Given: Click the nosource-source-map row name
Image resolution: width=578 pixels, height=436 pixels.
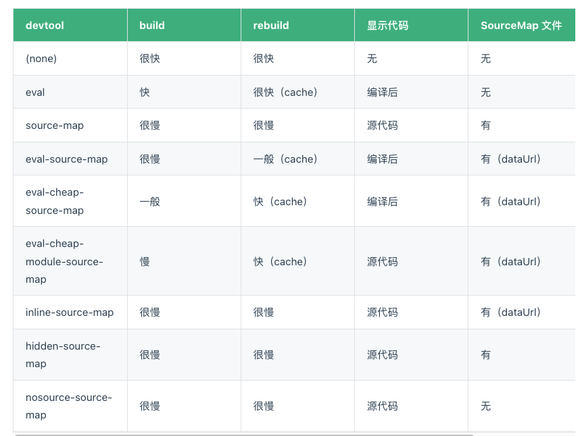Looking at the screenshot, I should [x=69, y=406].
